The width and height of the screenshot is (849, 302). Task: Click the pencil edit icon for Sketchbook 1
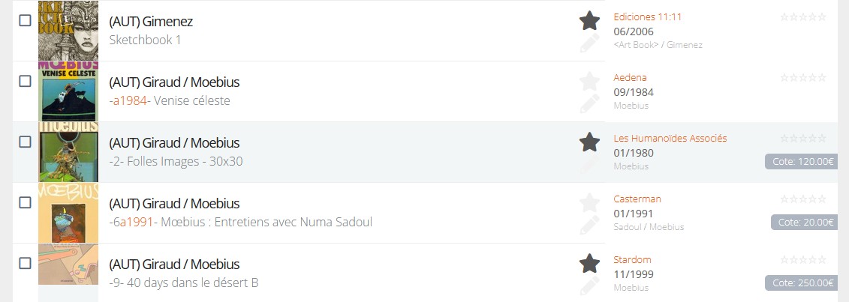coord(589,43)
